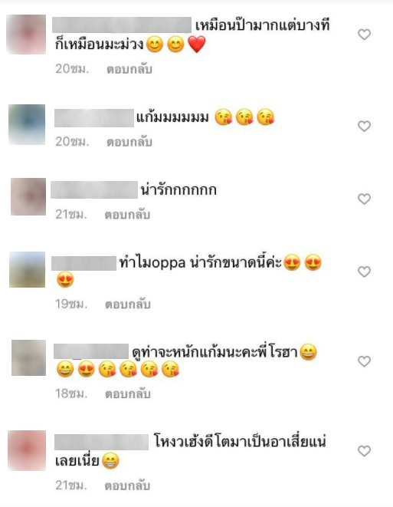Reply (ตอบกลับ) to the oppa comment
This screenshot has height=507, width=393.
tap(128, 305)
